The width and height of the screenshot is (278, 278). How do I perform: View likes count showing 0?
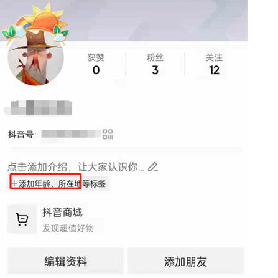click(x=96, y=70)
